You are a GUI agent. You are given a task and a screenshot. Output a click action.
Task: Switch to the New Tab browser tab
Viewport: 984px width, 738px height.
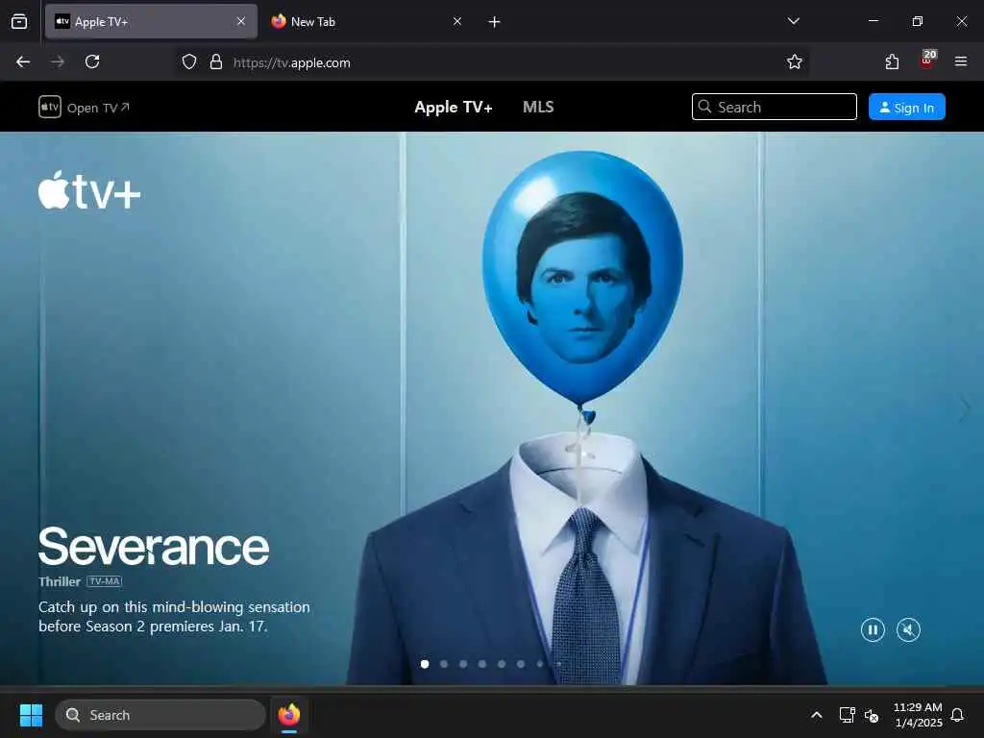(x=366, y=21)
